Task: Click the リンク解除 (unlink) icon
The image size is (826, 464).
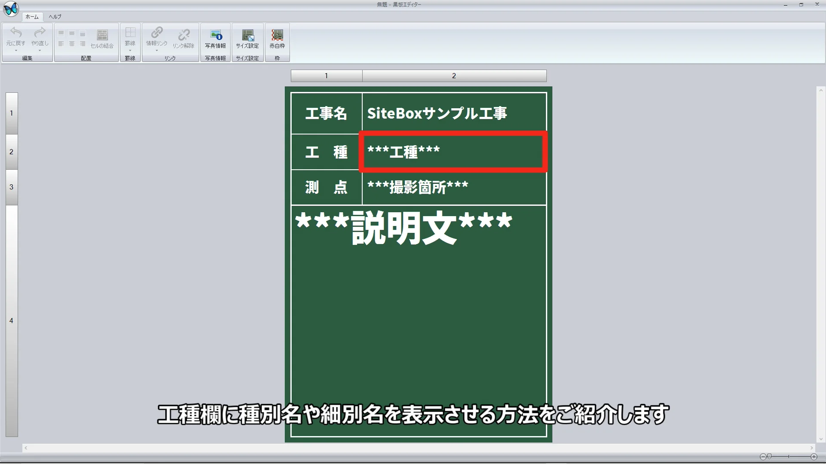Action: click(x=184, y=34)
